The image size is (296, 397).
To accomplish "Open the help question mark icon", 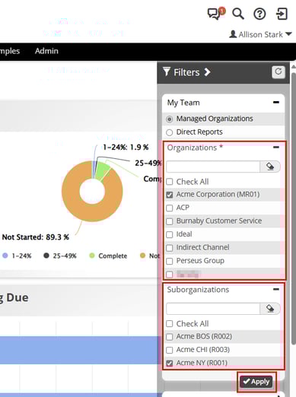I will point(259,14).
